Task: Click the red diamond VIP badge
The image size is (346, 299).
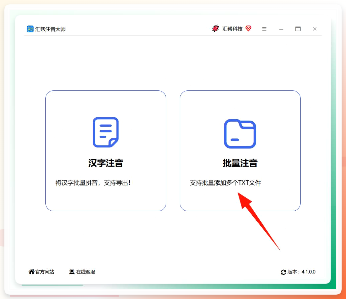Action: 249,29
